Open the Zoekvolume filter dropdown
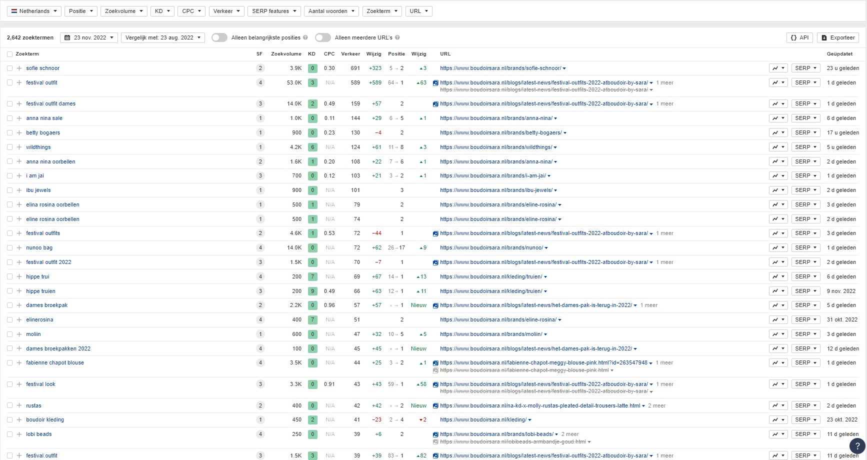The width and height of the screenshot is (867, 460). [123, 11]
